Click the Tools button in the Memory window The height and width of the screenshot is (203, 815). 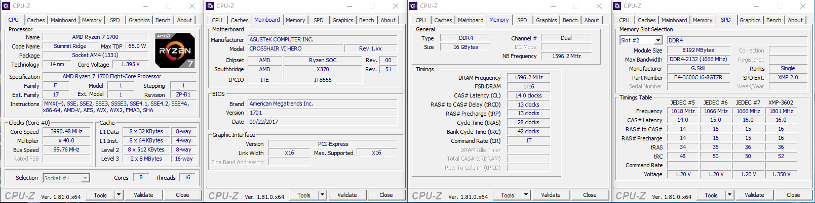pyautogui.click(x=508, y=195)
